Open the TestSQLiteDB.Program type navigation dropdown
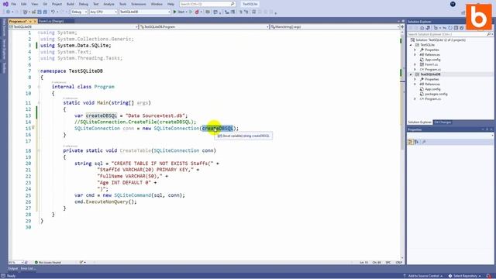 204,27
